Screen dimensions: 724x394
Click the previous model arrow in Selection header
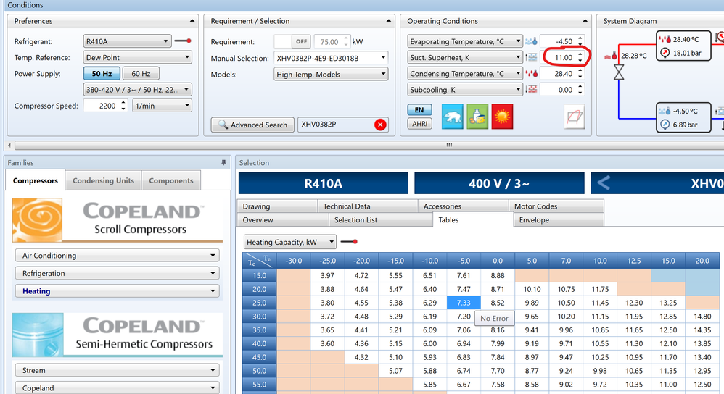604,183
